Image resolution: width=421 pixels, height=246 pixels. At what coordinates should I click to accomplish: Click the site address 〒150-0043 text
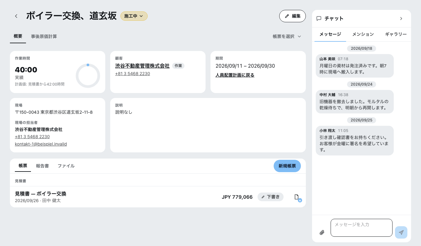point(54,112)
